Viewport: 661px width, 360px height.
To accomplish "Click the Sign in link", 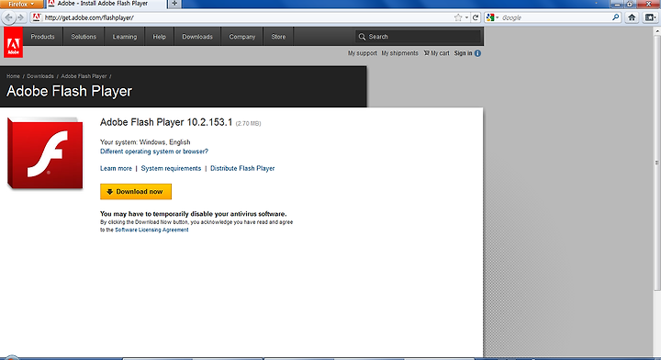I will pyautogui.click(x=463, y=53).
